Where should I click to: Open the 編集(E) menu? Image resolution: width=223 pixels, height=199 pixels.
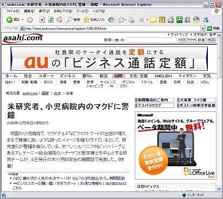pos(29,11)
